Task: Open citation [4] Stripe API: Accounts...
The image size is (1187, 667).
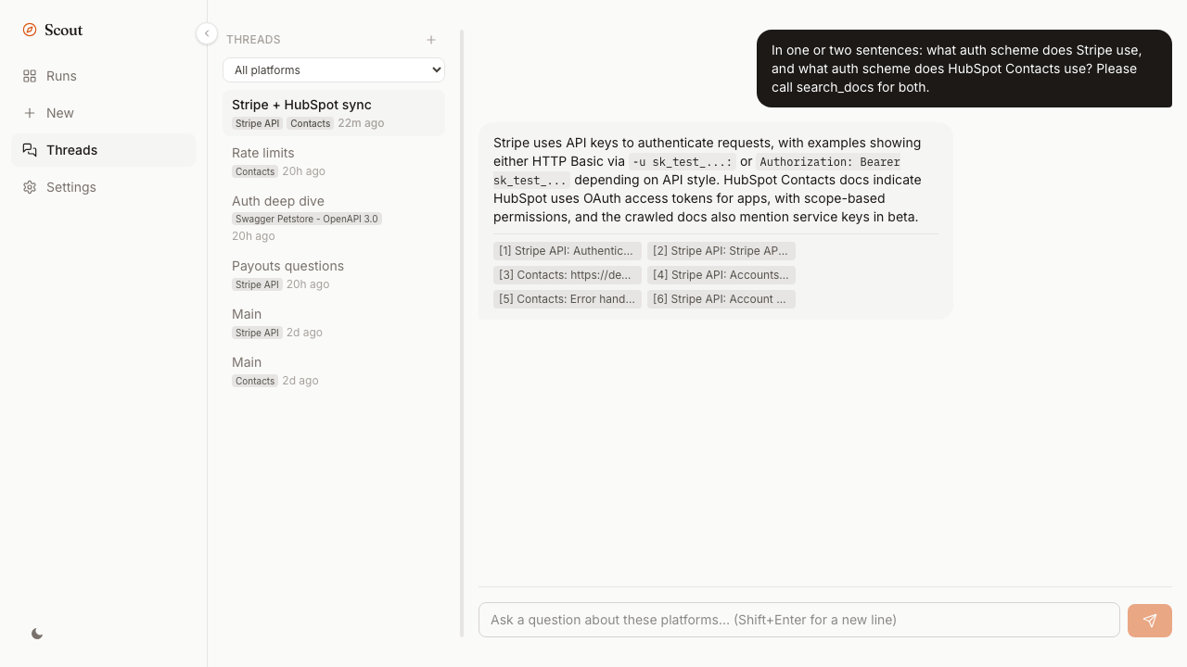Action: [721, 275]
